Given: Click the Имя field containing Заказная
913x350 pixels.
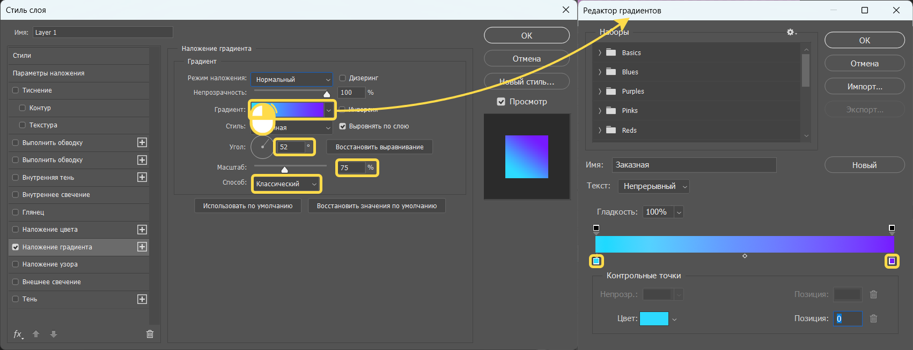Looking at the screenshot, I should click(x=694, y=165).
